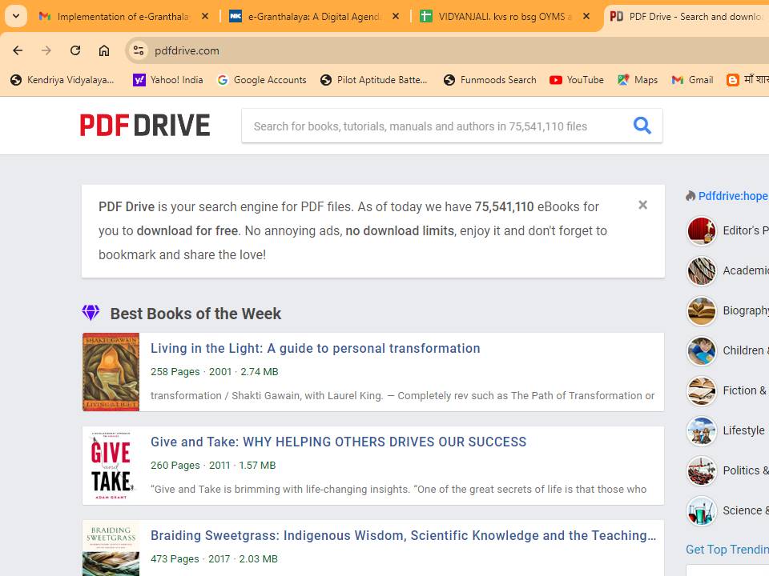
Task: Click the Get Top Trending link
Action: click(x=727, y=549)
